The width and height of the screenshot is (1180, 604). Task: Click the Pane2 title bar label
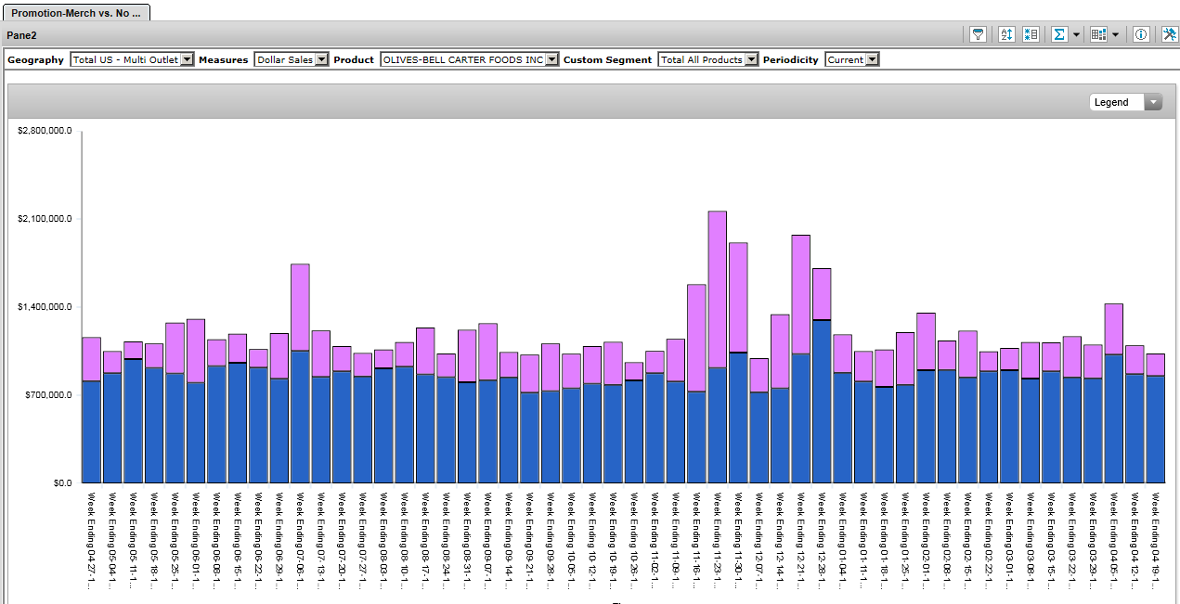[21, 34]
